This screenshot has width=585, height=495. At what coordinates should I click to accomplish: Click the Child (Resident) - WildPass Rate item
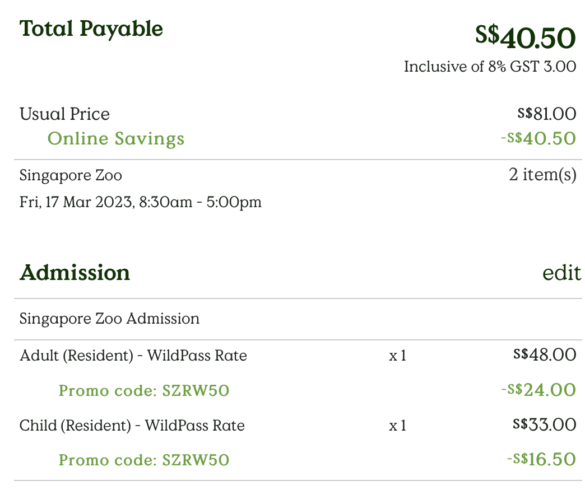(x=132, y=426)
